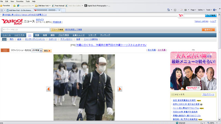Open the ログイン login link
This screenshot has width=221, height=124.
coord(40,20)
